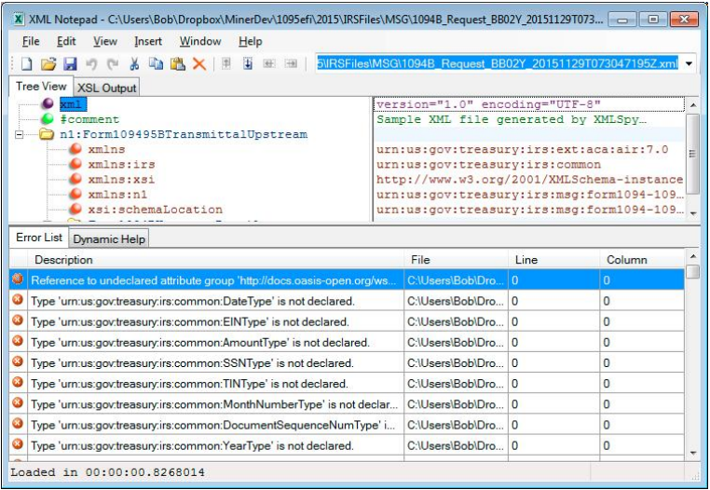
Task: Click the Redo toolbar icon
Action: (x=113, y=64)
